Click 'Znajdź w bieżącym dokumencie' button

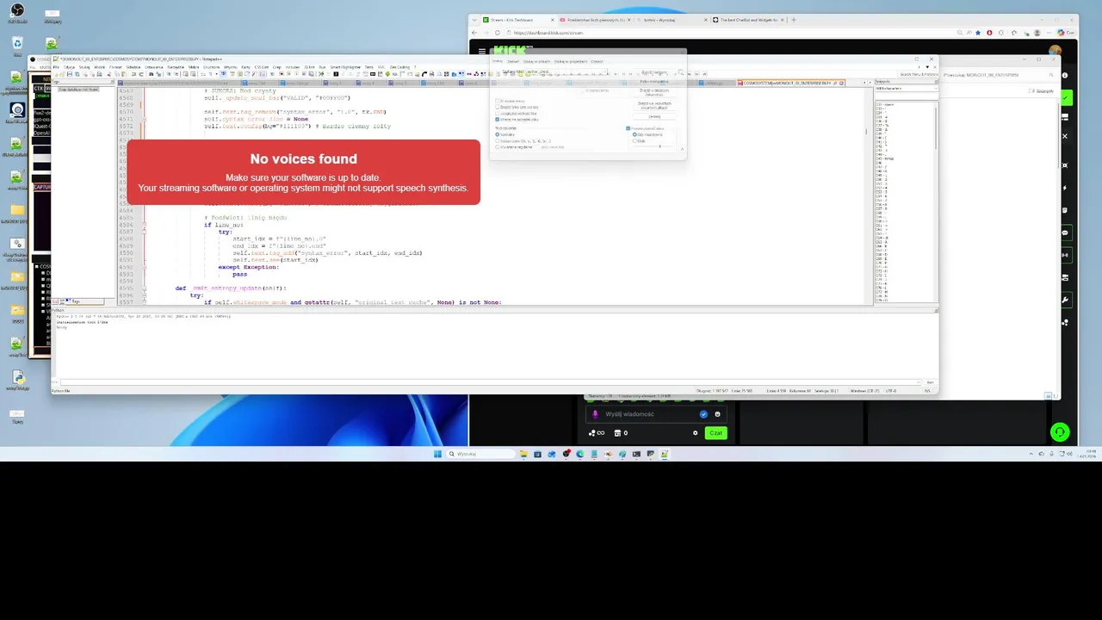[654, 92]
